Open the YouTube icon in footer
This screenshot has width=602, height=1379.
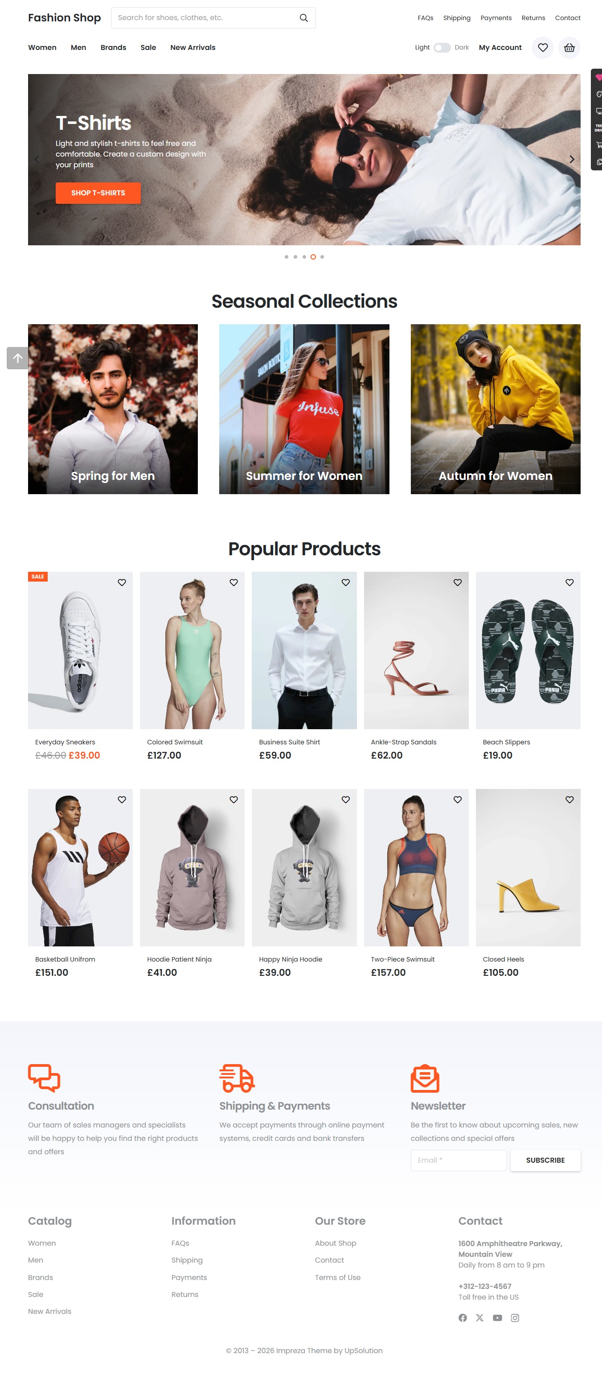click(497, 1318)
